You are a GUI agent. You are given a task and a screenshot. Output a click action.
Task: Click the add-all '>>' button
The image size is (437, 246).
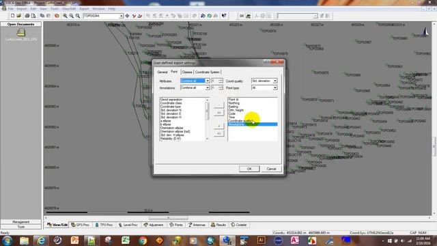point(219,113)
